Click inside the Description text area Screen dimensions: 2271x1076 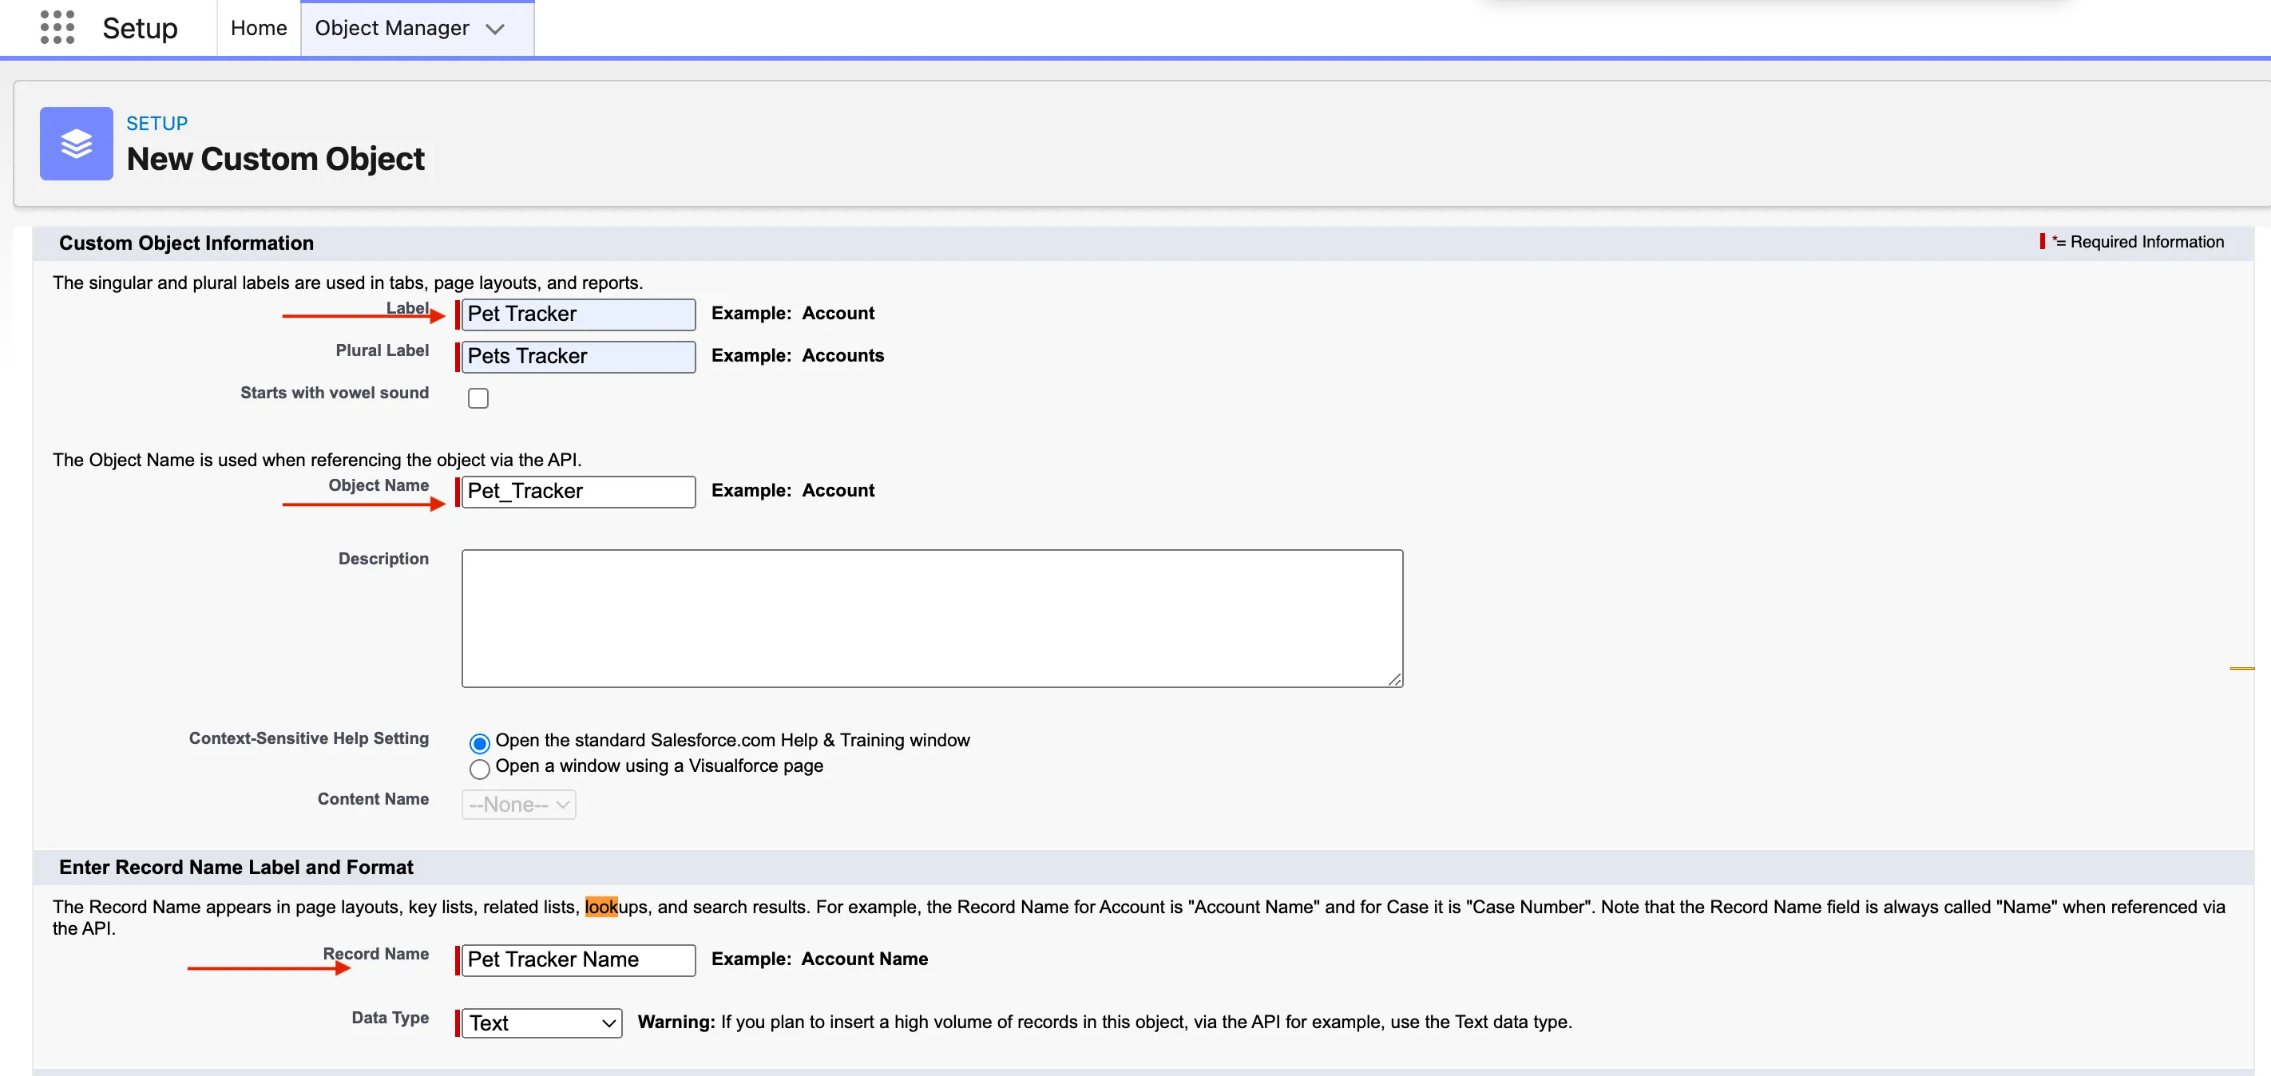pyautogui.click(x=931, y=618)
